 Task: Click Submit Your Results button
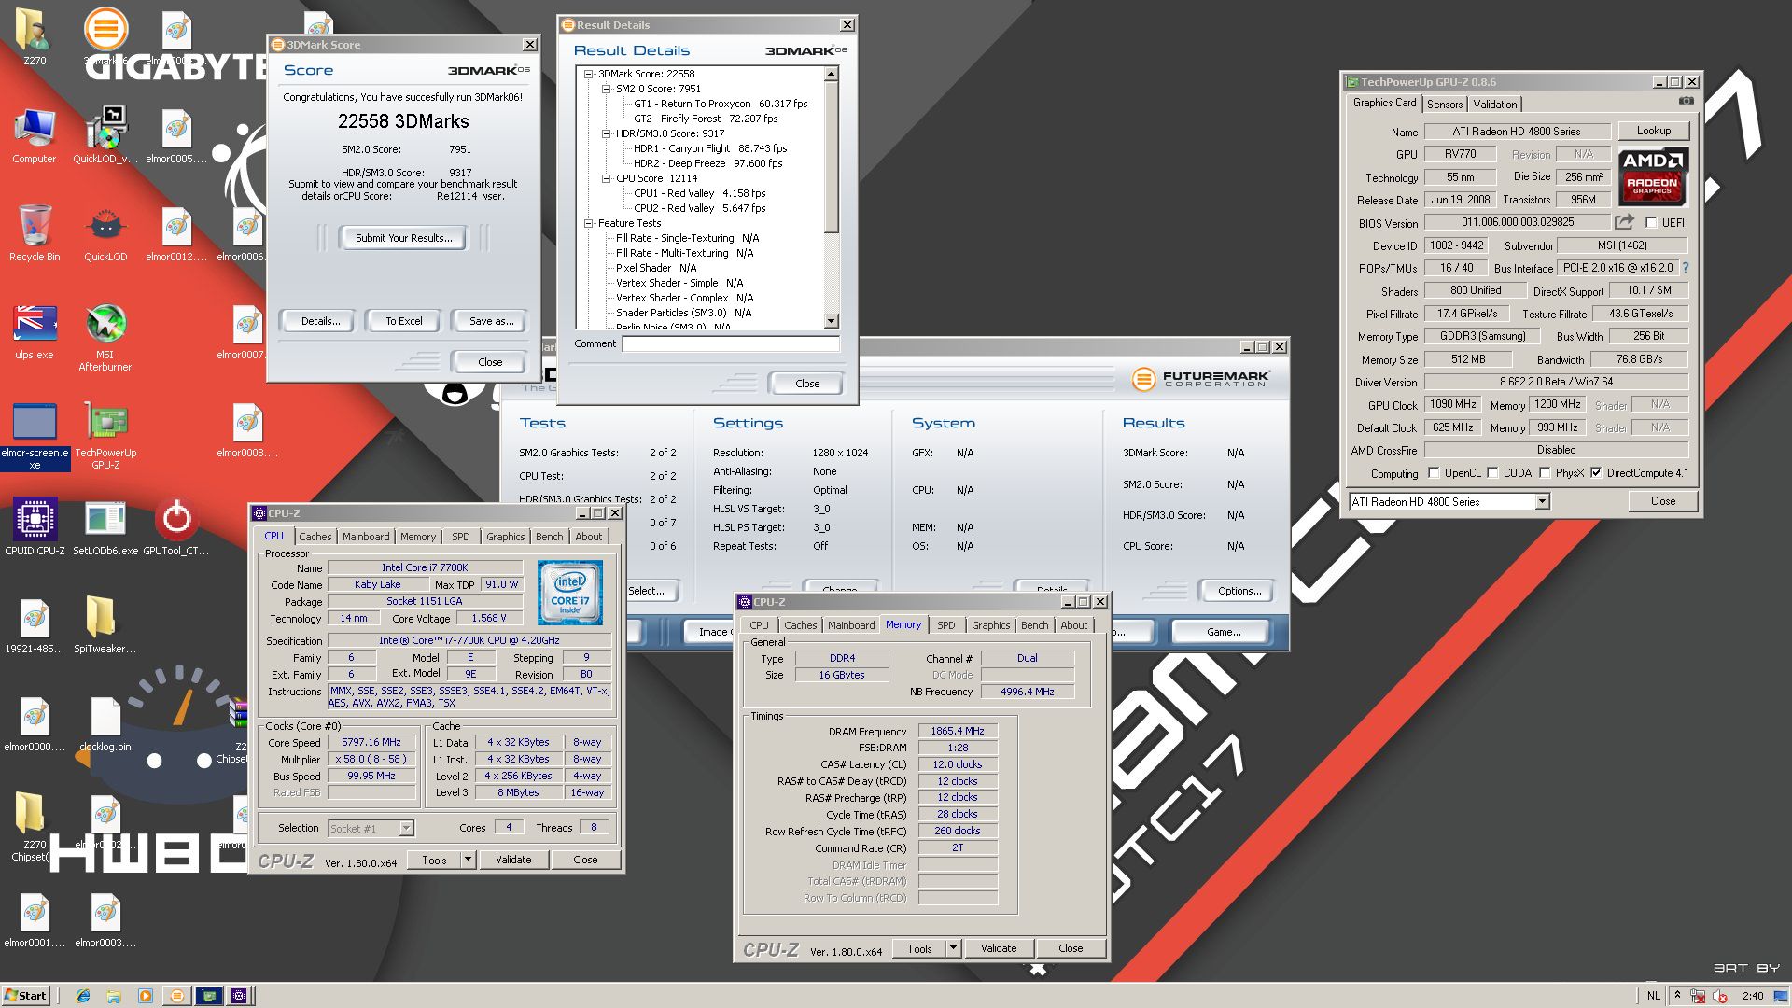(403, 238)
